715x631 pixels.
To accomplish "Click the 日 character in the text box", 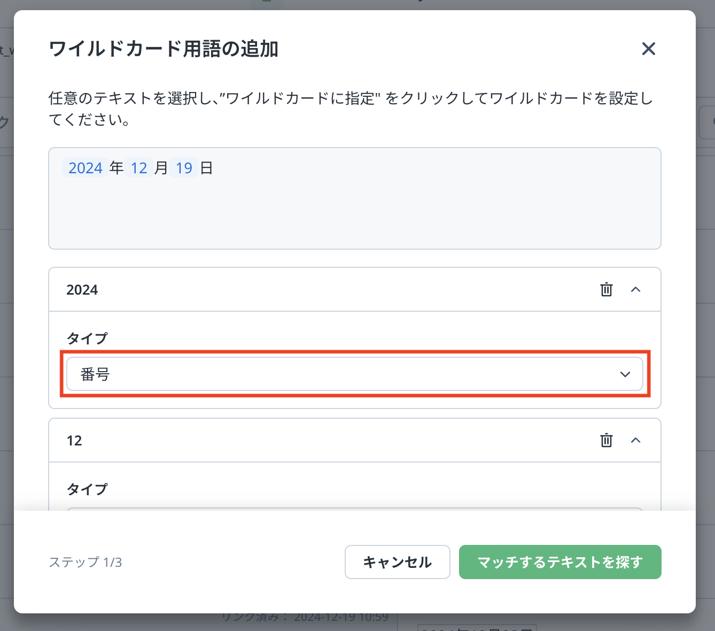I will 206,168.
